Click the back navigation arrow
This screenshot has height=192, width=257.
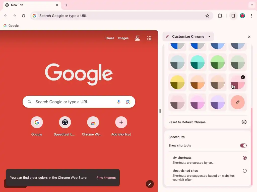6,16
